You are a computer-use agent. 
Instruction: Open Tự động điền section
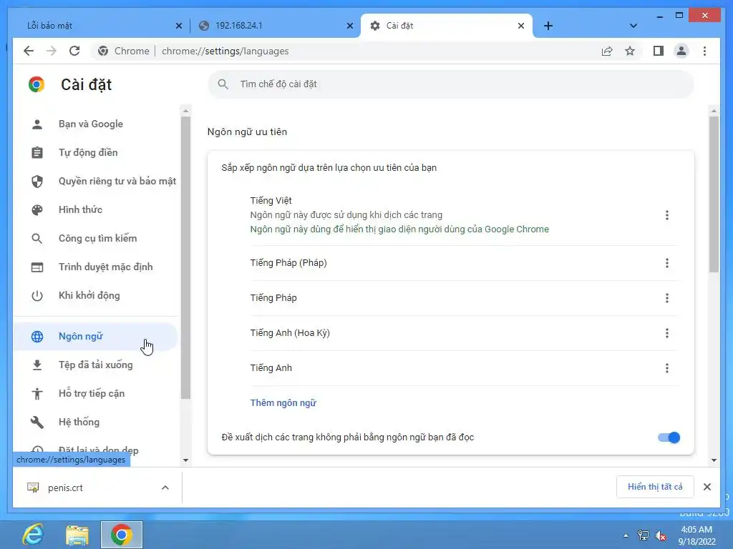(x=95, y=153)
